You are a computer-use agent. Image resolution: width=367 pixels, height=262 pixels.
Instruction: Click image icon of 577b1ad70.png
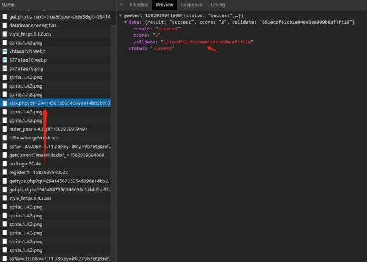click(x=5, y=68)
